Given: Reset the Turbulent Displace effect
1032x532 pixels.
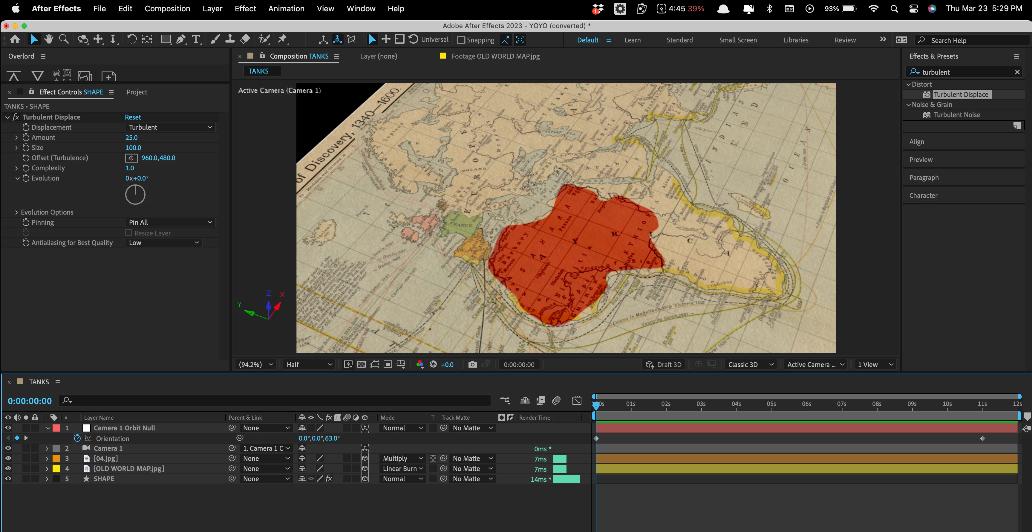Looking at the screenshot, I should click(133, 117).
